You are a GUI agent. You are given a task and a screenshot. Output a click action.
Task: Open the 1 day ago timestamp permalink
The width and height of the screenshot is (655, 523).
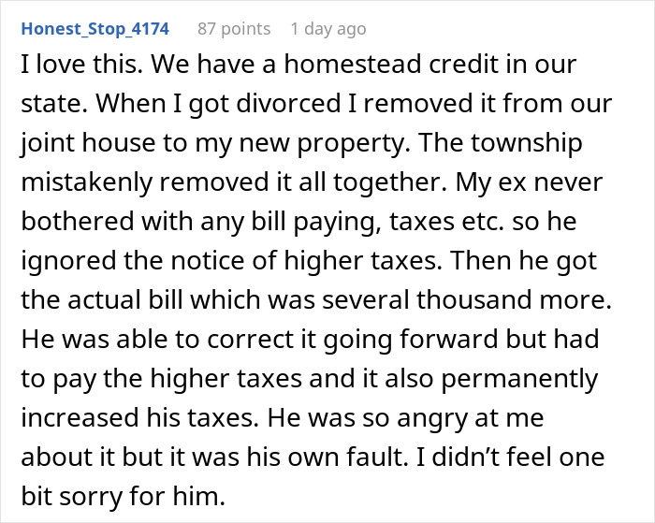click(x=328, y=29)
